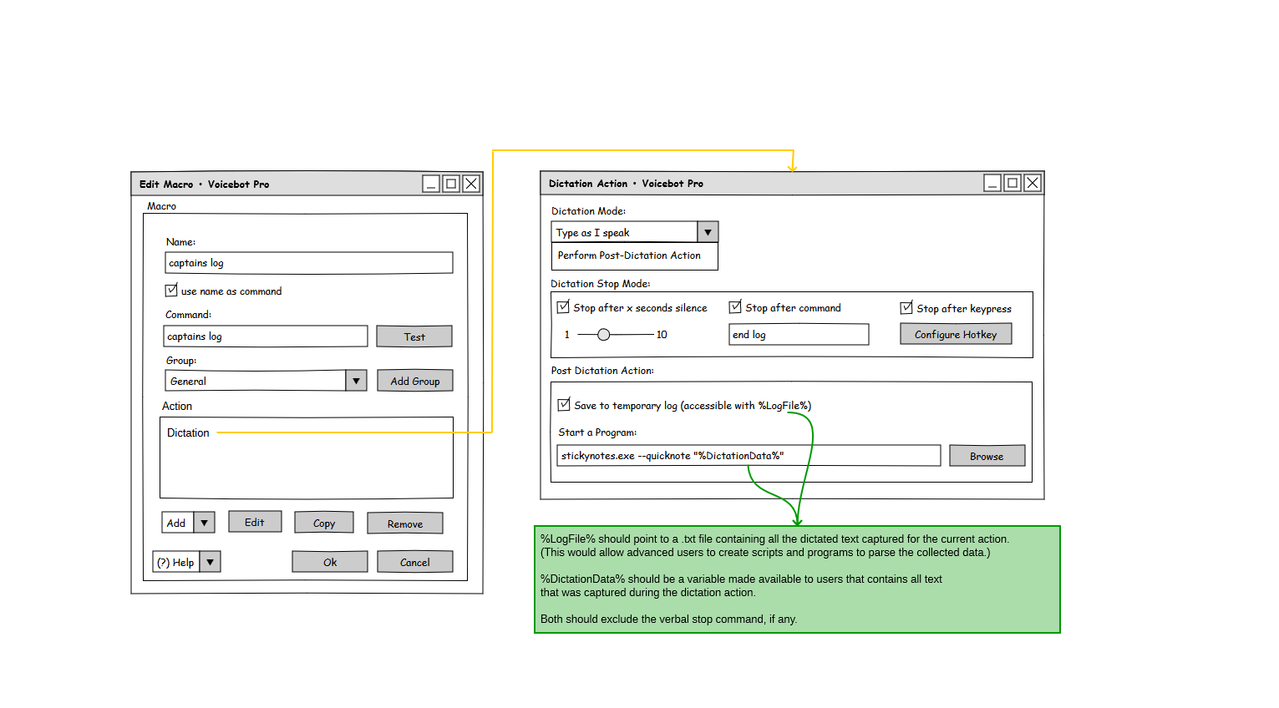This screenshot has width=1279, height=708.
Task: Open the Add action dropdown arrow
Action: (x=204, y=523)
